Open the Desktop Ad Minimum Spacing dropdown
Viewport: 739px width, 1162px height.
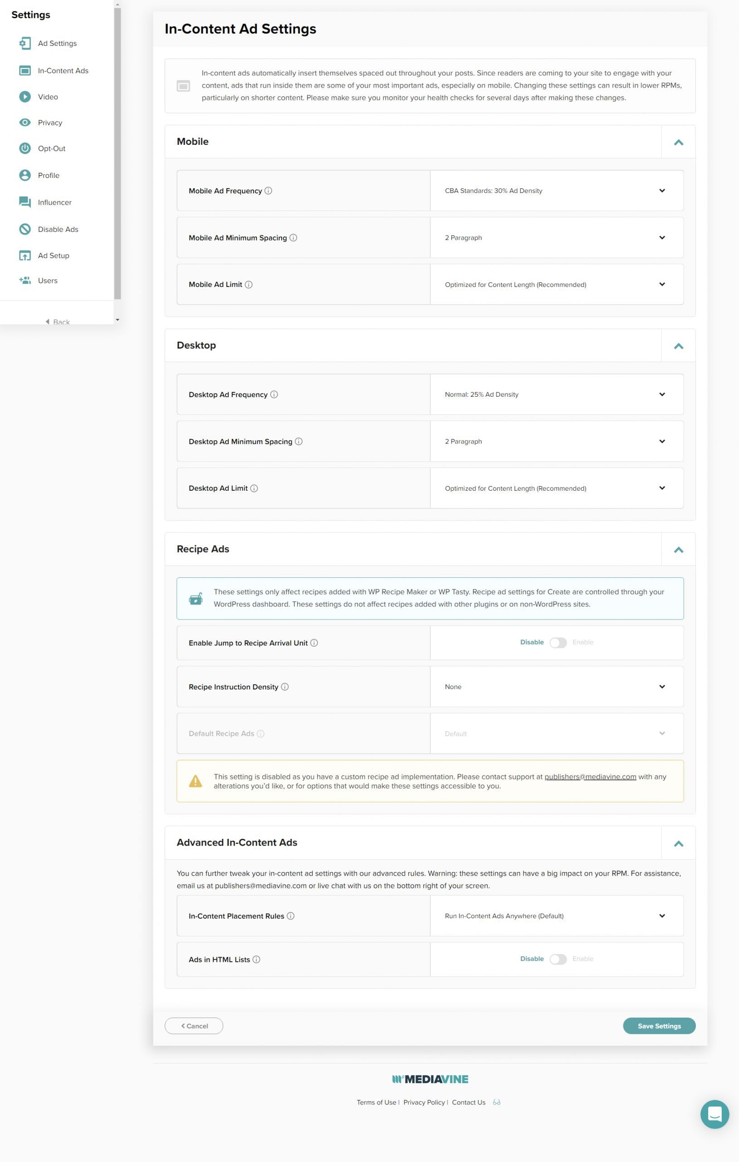click(557, 441)
